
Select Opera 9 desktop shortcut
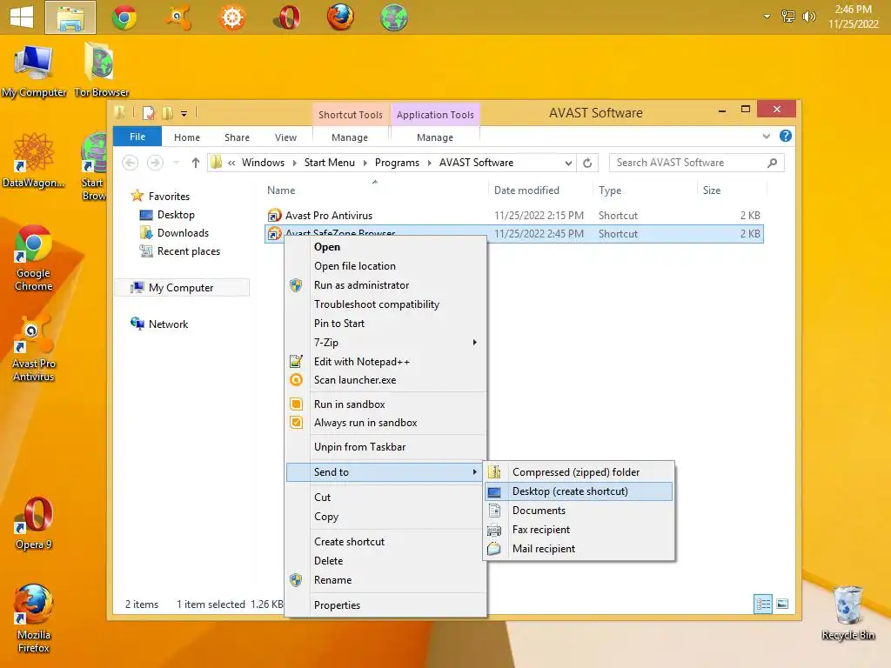[x=34, y=524]
